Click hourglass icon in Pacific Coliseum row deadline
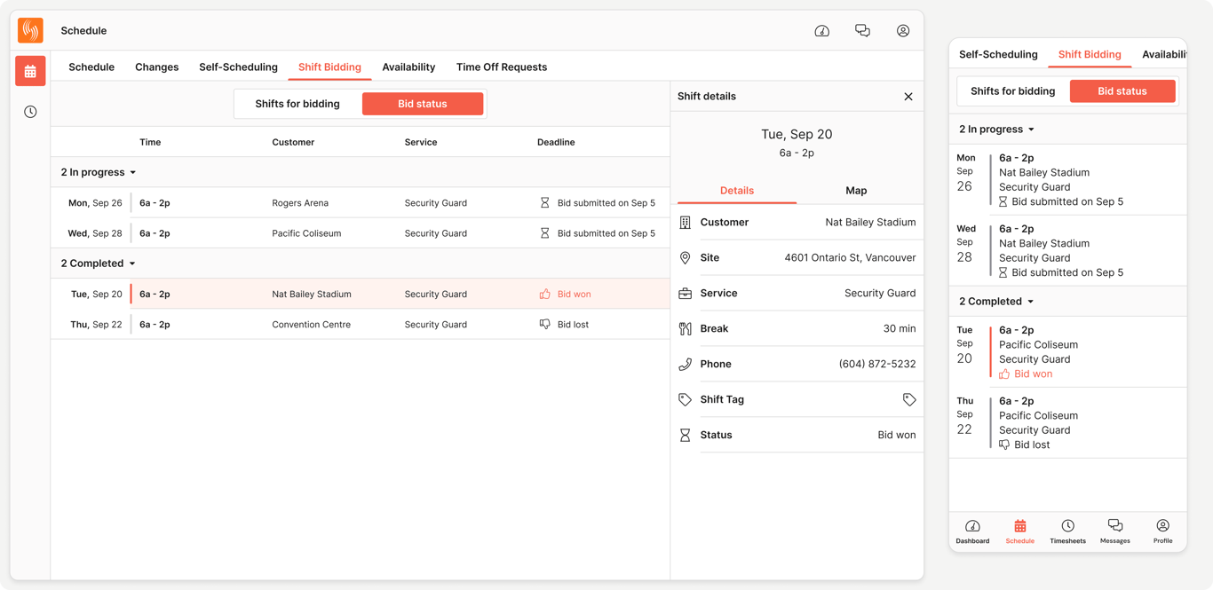This screenshot has width=1213, height=590. click(545, 233)
